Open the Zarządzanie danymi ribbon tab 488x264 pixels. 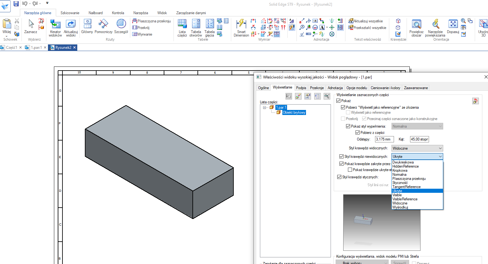pyautogui.click(x=191, y=13)
